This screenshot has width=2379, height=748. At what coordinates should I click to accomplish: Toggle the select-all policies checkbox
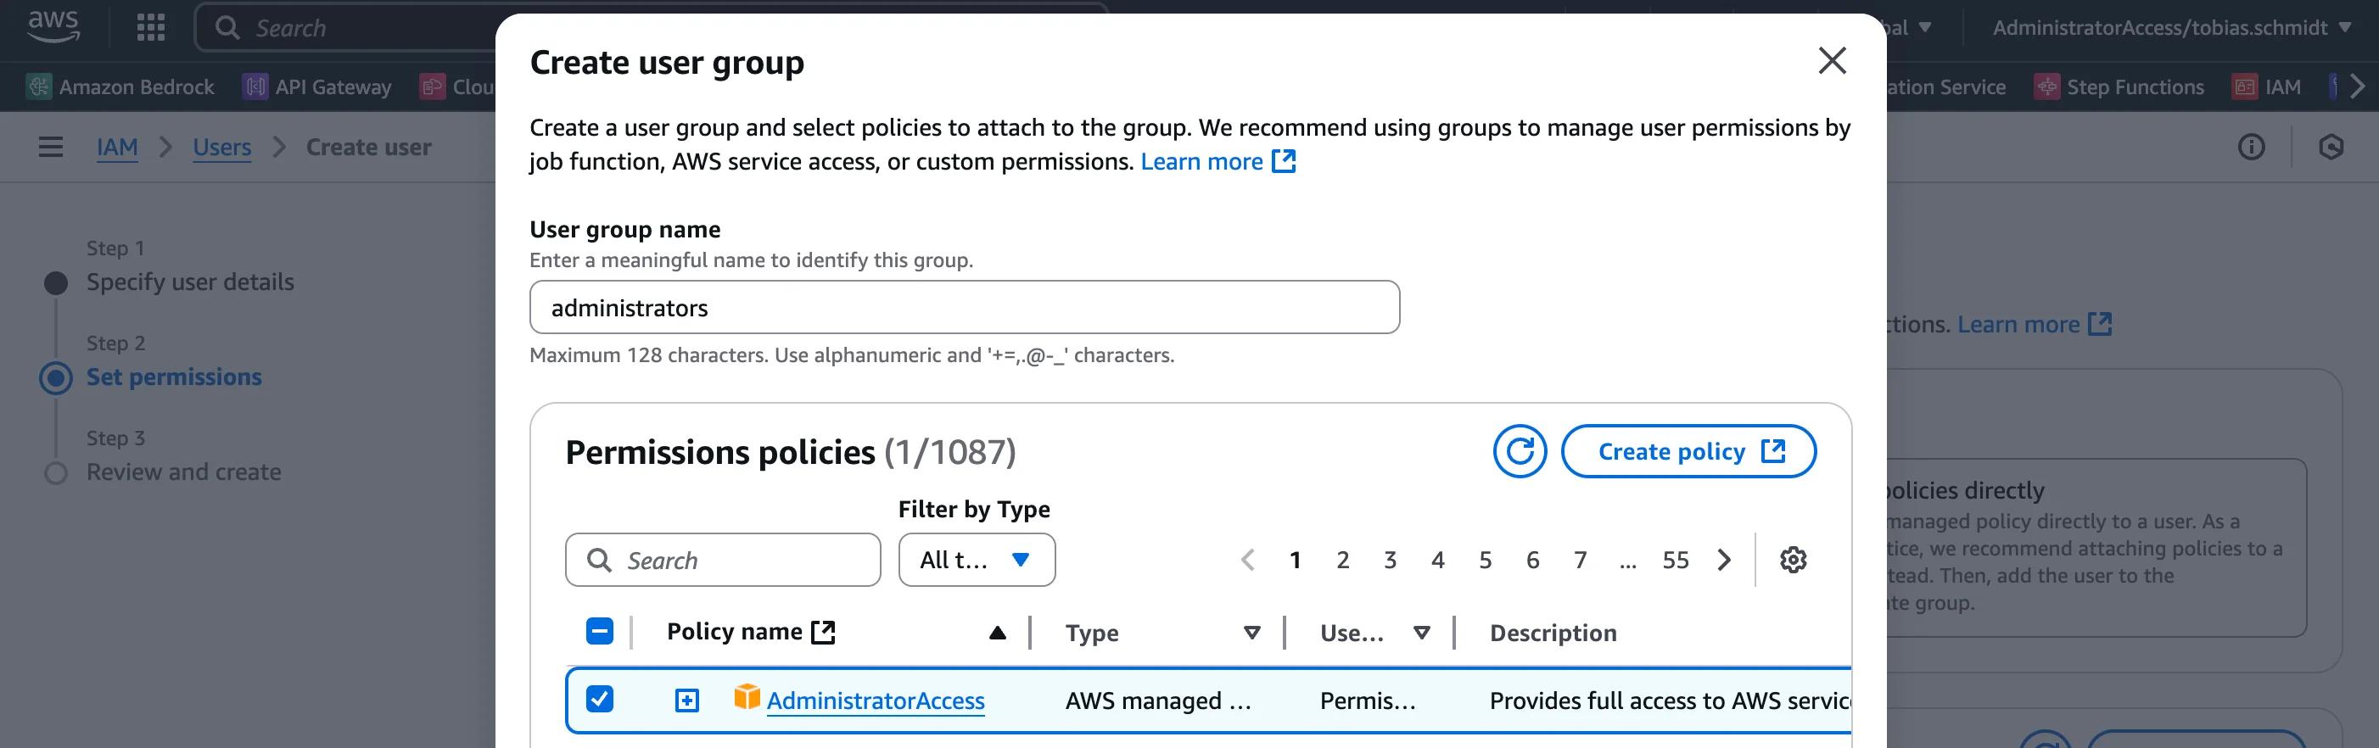(x=599, y=631)
